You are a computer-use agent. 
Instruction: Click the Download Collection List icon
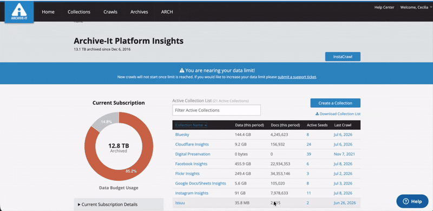click(x=317, y=114)
